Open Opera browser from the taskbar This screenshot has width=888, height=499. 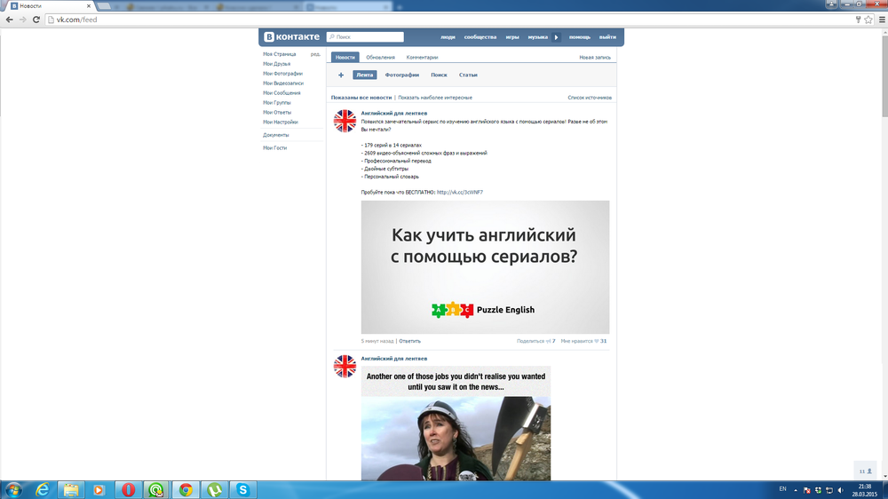128,490
